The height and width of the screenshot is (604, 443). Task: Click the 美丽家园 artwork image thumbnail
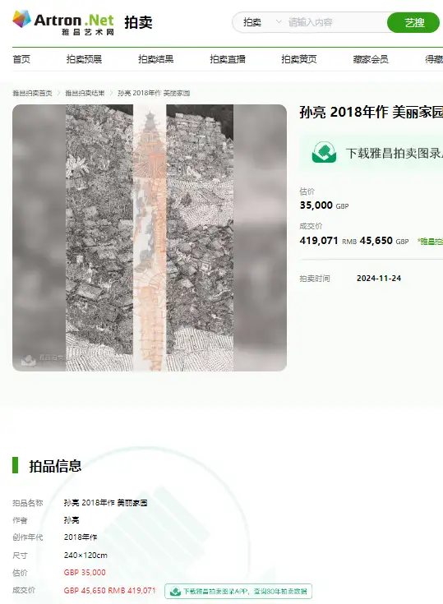[150, 237]
